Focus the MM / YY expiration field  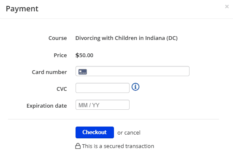[103, 105]
